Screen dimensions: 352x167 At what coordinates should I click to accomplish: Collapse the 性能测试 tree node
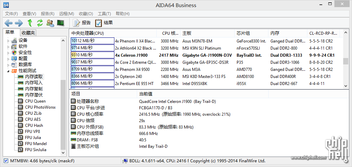click(8, 71)
